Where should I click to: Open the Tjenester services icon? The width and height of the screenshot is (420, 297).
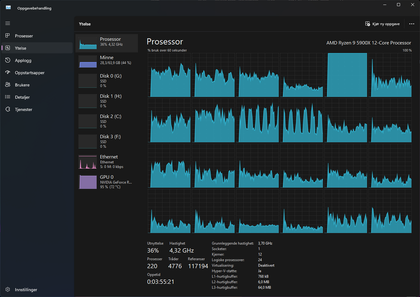(8, 109)
